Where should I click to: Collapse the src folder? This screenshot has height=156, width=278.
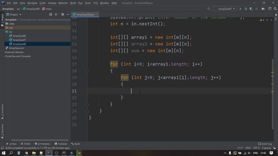pos(9,32)
